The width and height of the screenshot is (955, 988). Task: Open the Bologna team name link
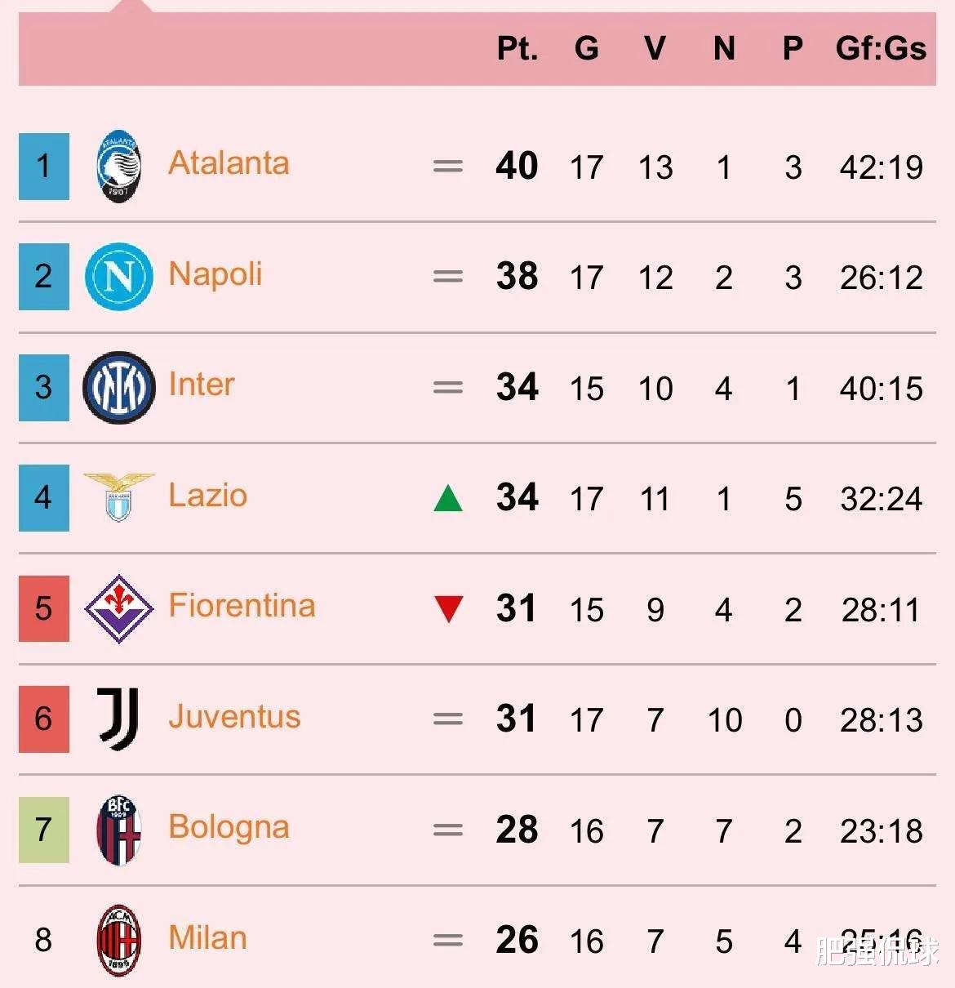pos(229,828)
